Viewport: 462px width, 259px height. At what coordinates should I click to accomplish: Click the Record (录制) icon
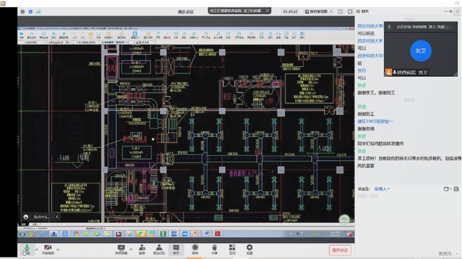pyautogui.click(x=195, y=249)
